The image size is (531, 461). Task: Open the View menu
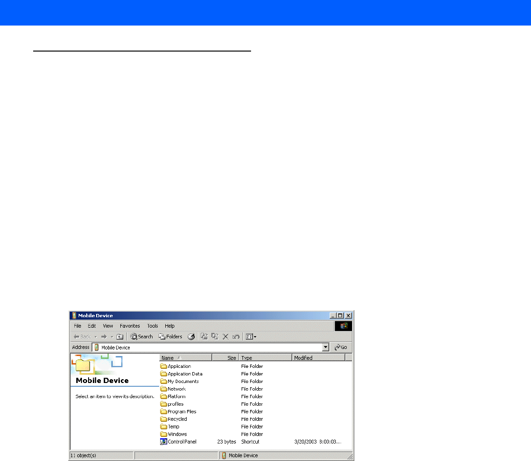(x=108, y=326)
